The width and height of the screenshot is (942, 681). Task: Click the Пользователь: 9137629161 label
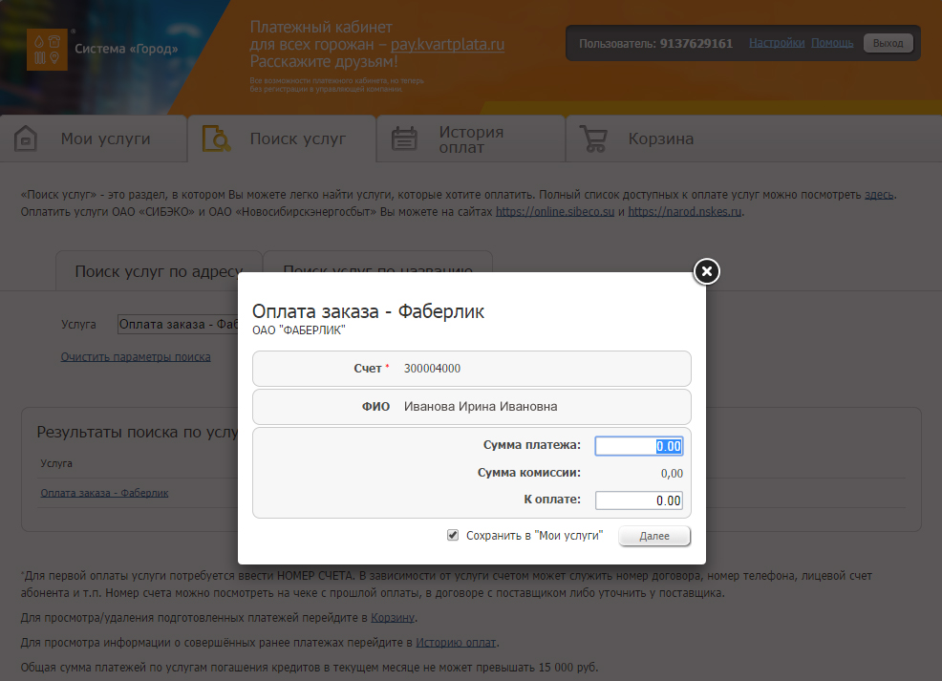[655, 43]
